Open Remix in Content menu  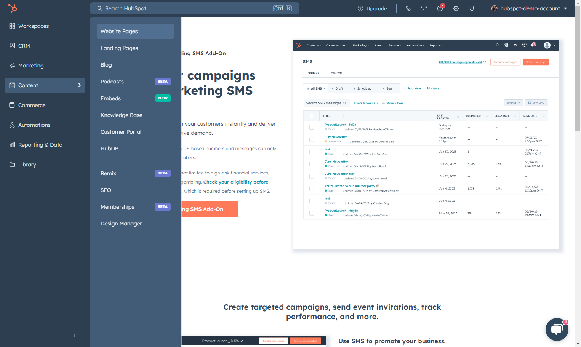136,173
